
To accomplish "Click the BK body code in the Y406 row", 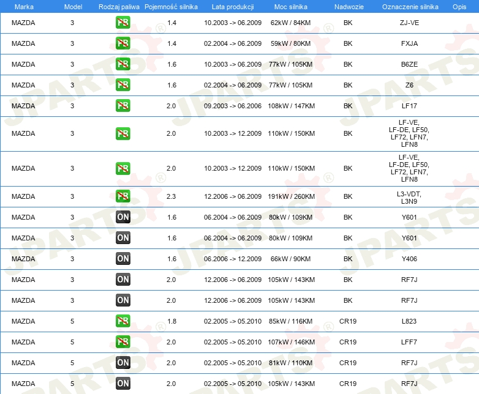I will click(348, 259).
